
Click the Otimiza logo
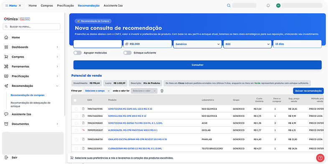tap(11, 19)
